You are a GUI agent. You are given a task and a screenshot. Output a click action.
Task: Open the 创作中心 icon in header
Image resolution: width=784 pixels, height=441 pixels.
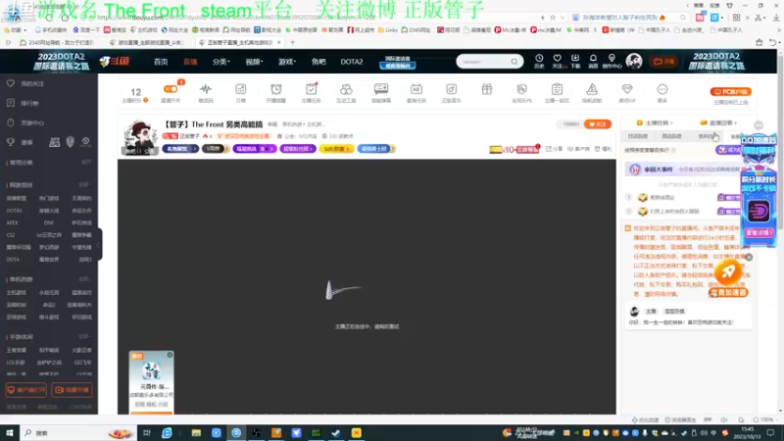pos(612,61)
